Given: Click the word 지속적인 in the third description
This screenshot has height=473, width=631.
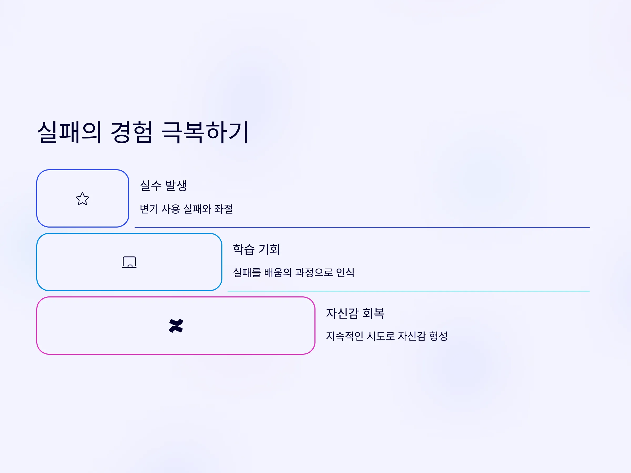Looking at the screenshot, I should click(x=345, y=336).
